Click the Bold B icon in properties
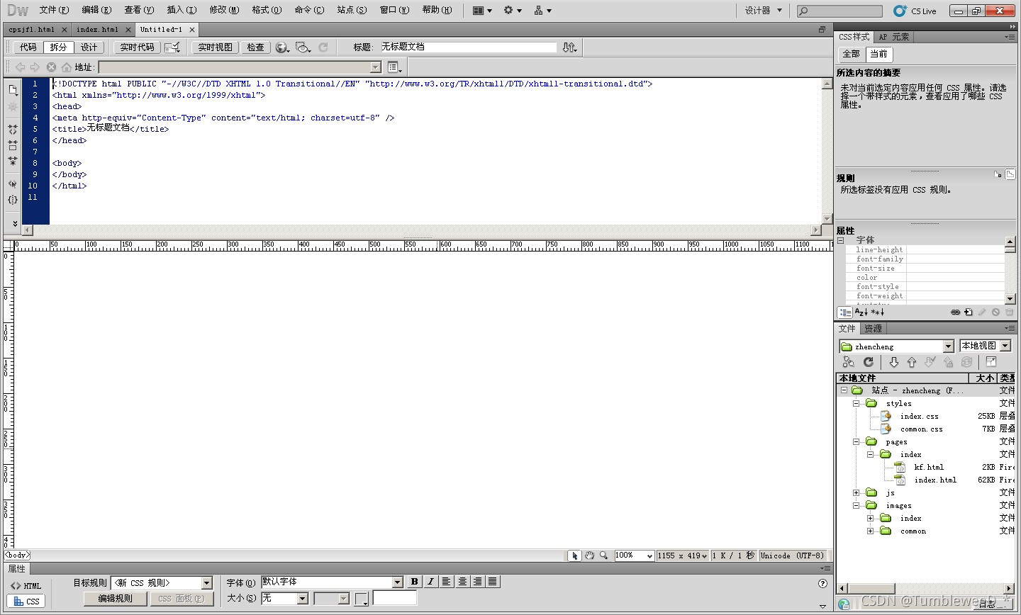This screenshot has width=1021, height=615. [415, 582]
